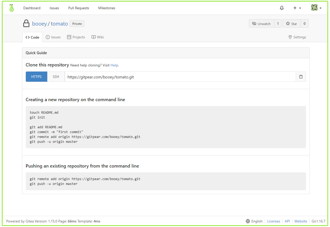Image resolution: width=330 pixels, height=227 pixels.
Task: Switch clone protocol to SSH
Action: (56, 77)
